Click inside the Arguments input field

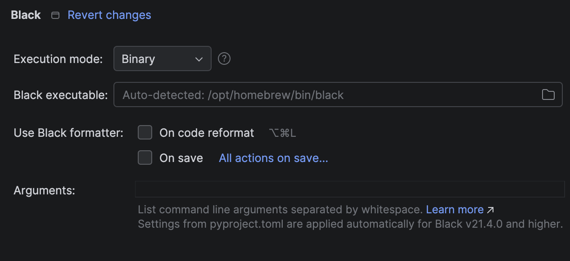[x=349, y=189]
